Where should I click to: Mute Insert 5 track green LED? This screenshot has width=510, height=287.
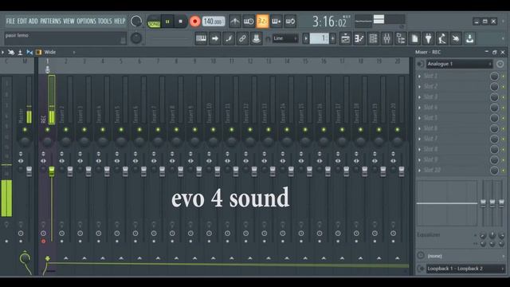[x=121, y=130]
